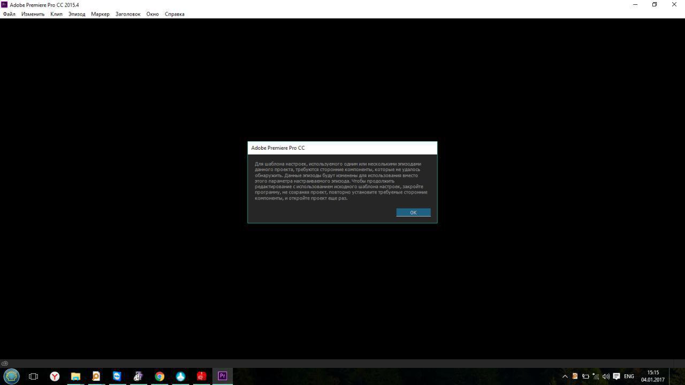The image size is (685, 385).
Task: Check the battery status icon
Action: pyautogui.click(x=585, y=376)
